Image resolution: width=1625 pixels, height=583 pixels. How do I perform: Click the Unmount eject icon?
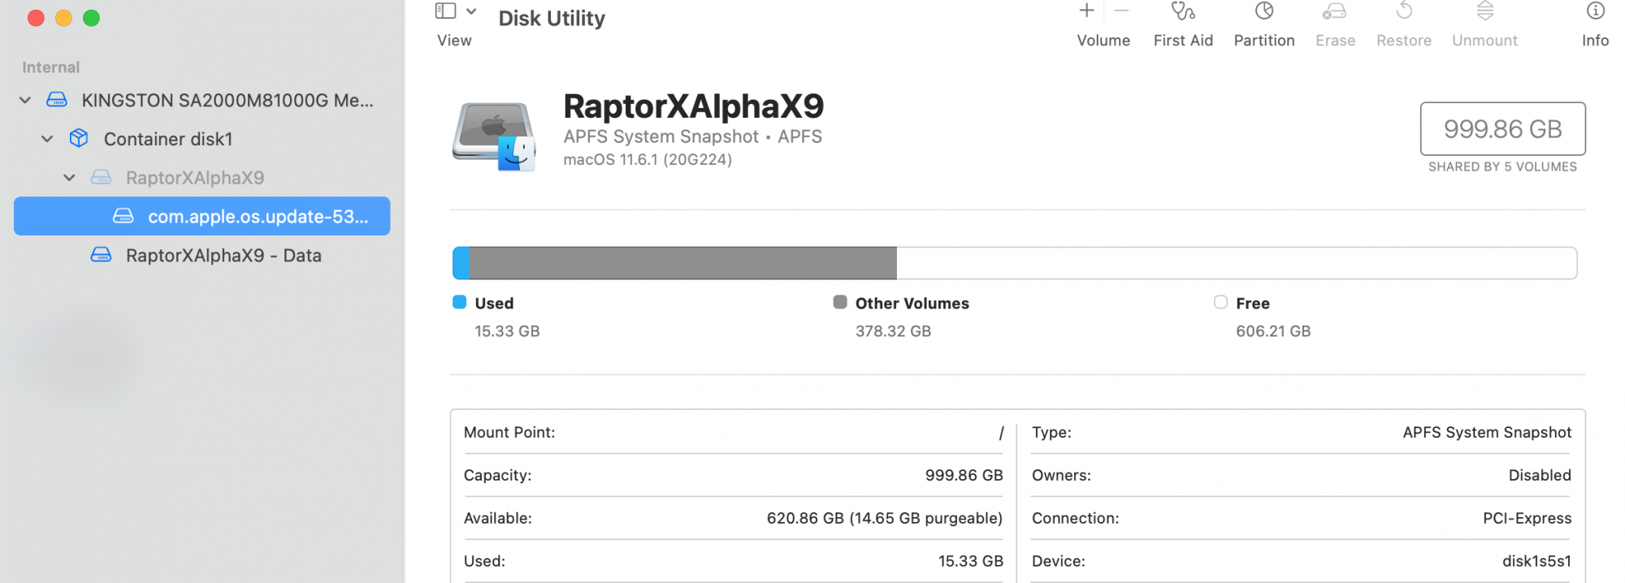1485,11
